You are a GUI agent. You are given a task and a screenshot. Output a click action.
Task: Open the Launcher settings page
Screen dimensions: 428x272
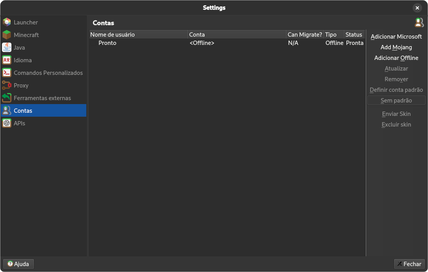(x=43, y=22)
